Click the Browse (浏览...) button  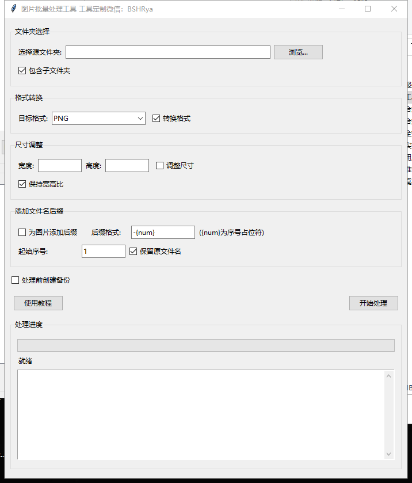(x=298, y=52)
